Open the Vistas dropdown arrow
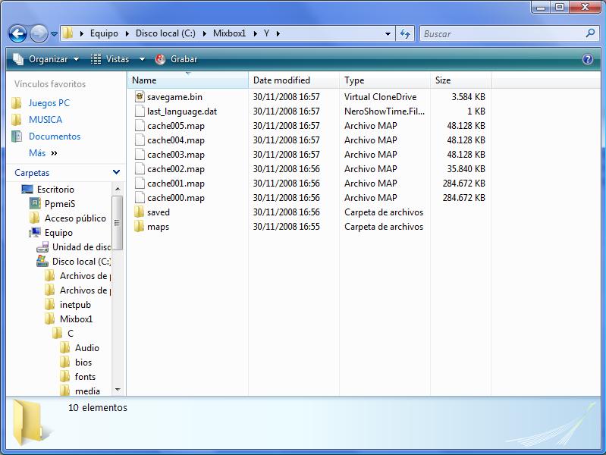The height and width of the screenshot is (455, 606). 142,59
